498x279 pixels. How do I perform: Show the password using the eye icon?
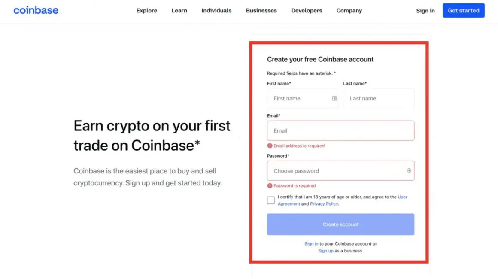pos(409,170)
